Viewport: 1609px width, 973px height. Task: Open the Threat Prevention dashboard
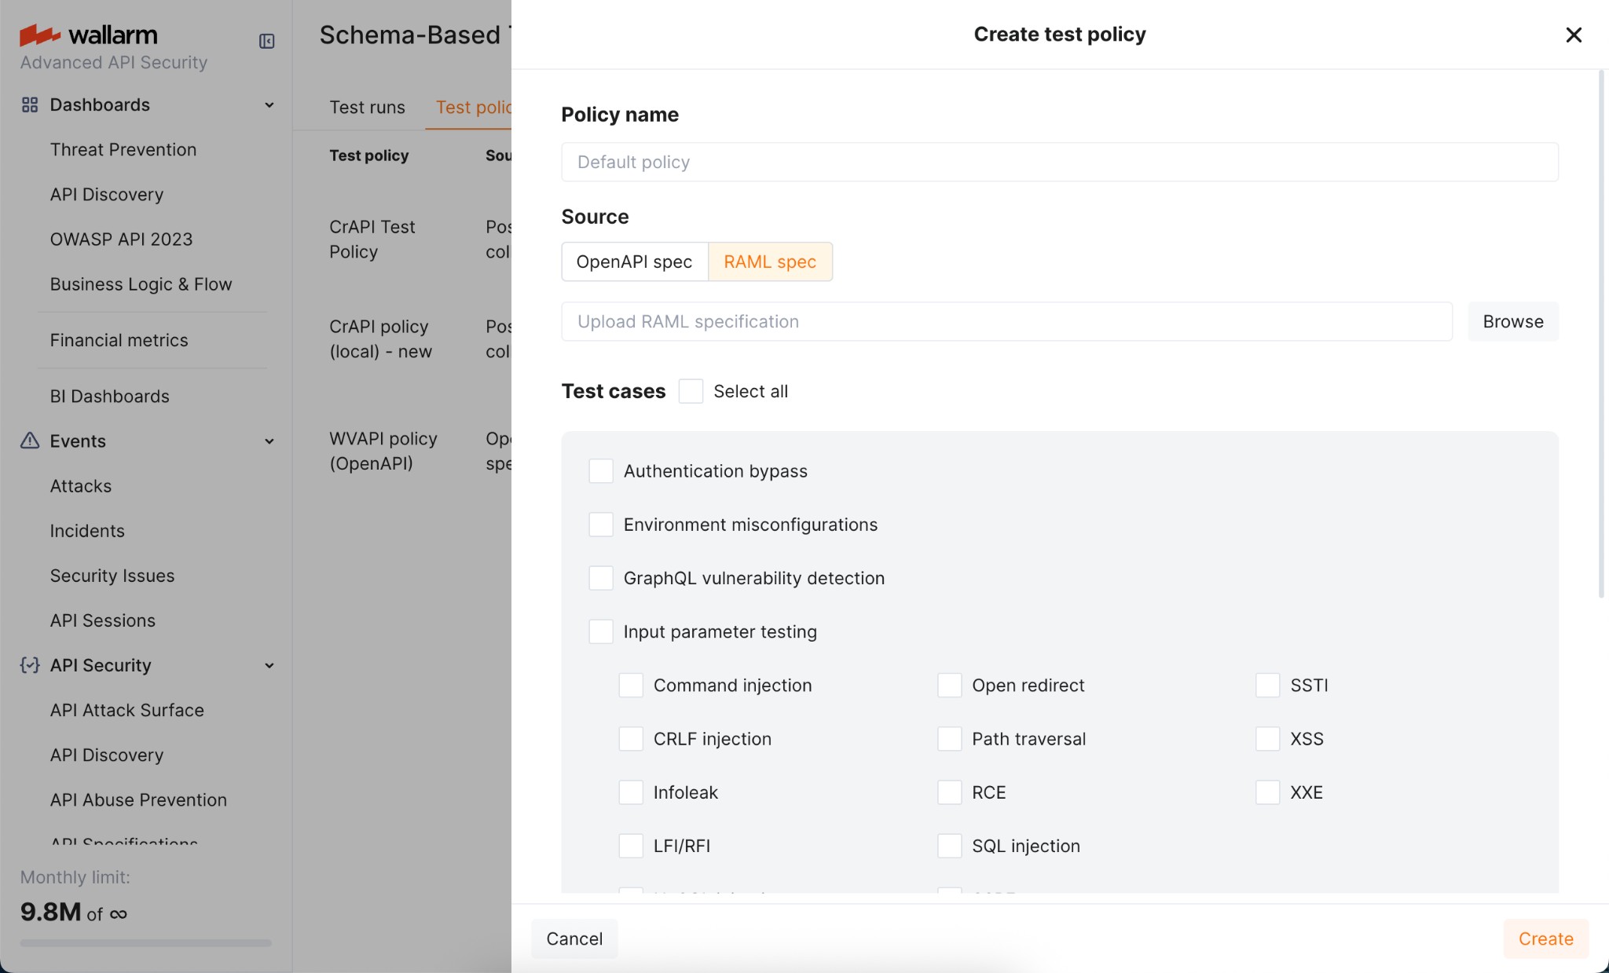coord(123,149)
